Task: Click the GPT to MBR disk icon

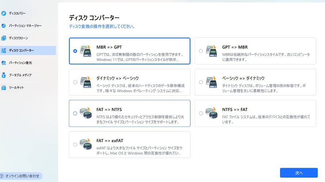Action: tap(212, 51)
